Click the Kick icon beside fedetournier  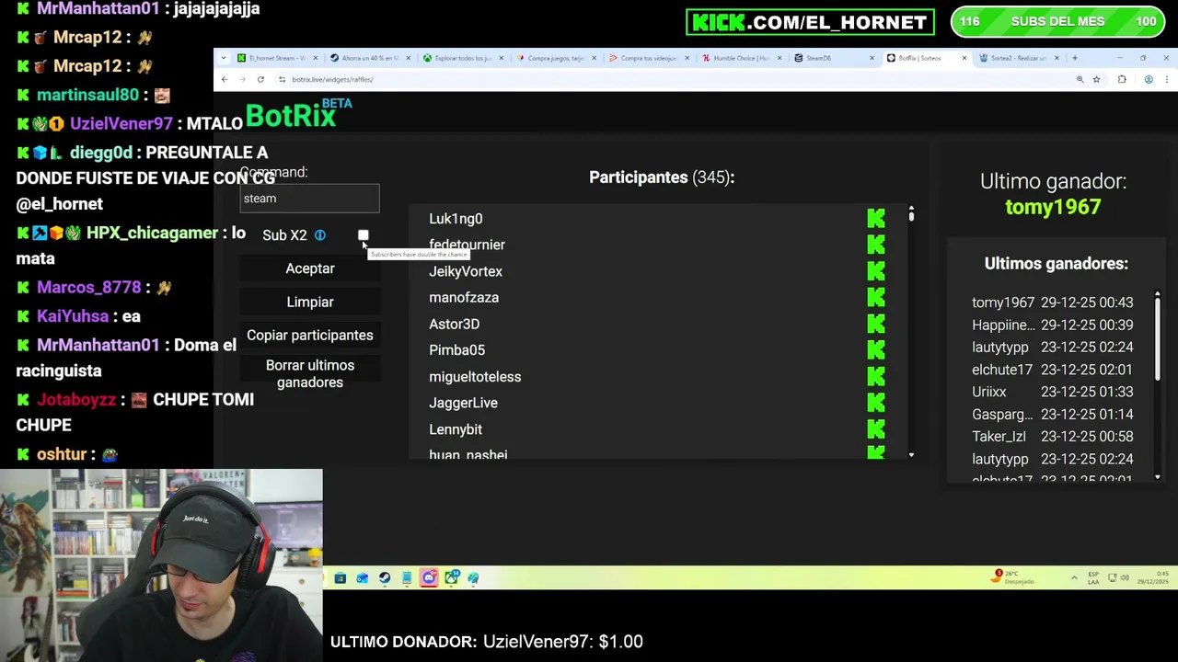(x=876, y=245)
